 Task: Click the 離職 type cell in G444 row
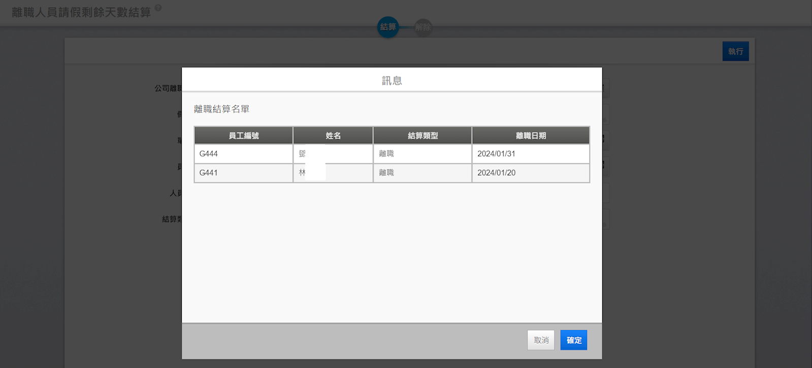click(422, 154)
